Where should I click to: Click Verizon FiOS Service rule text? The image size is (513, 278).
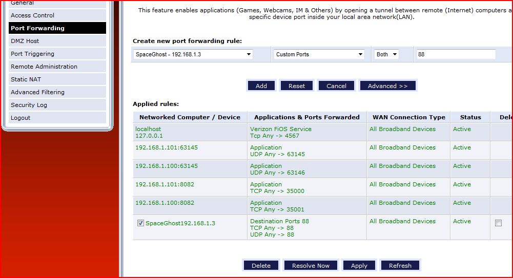281,129
